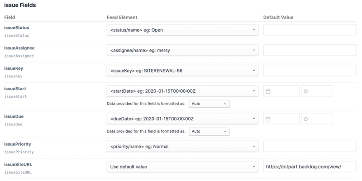Click the calendar icon in issueDue row
The image size is (362, 181).
pyautogui.click(x=268, y=119)
